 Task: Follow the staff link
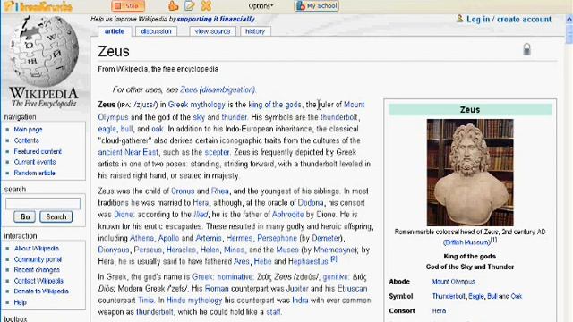tap(273, 312)
